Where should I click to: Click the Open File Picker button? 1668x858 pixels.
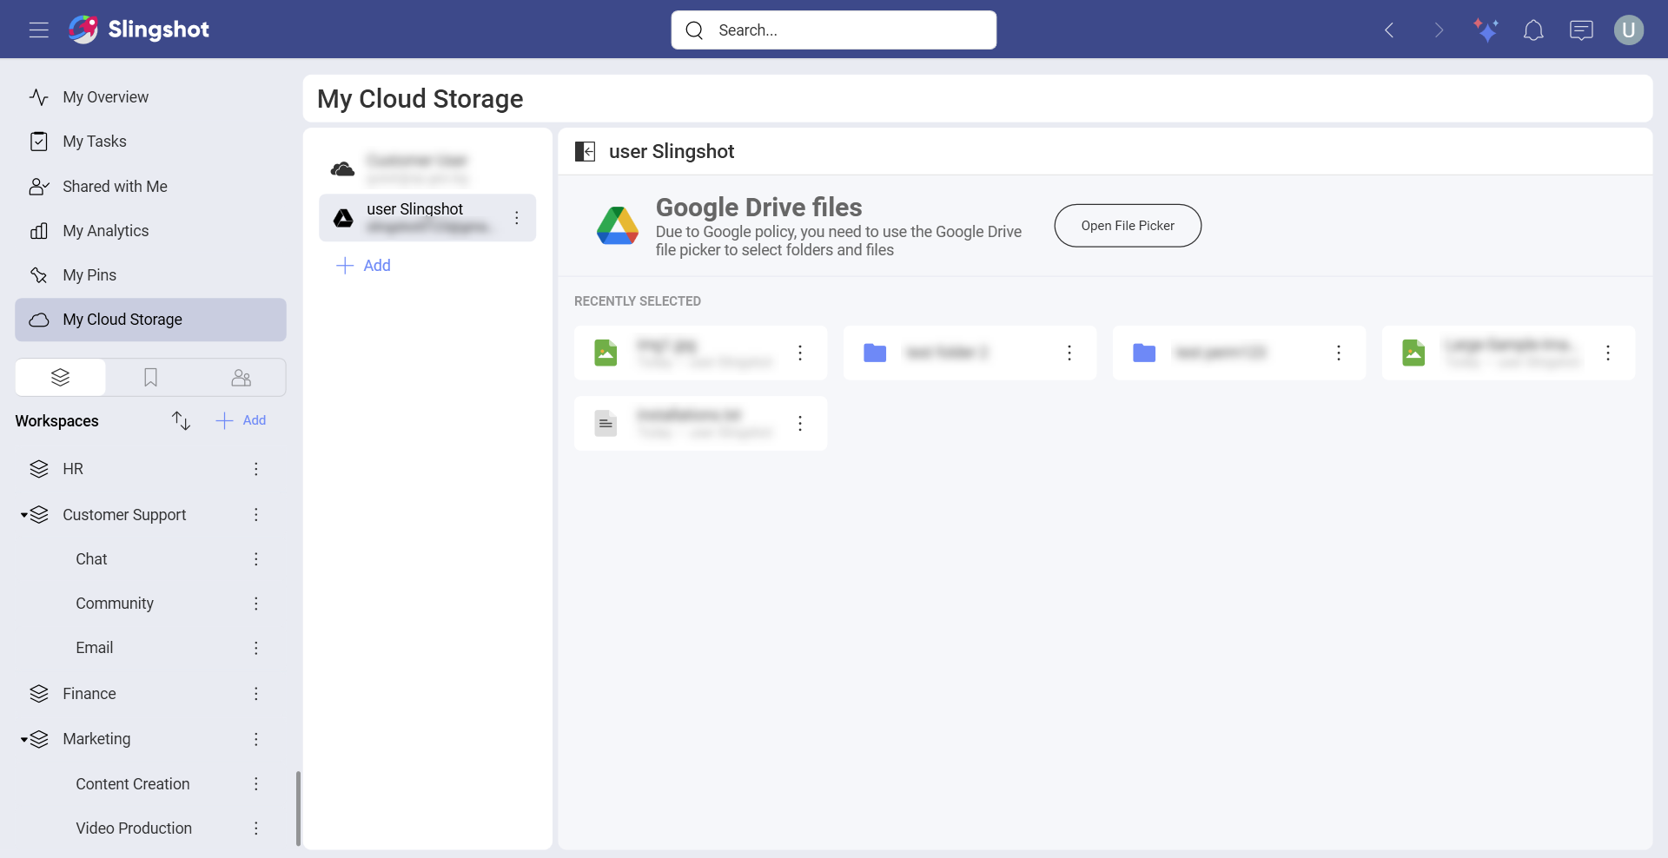[1127, 225]
